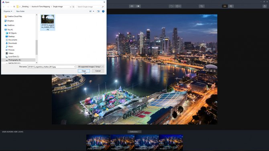Click the undo arrow in Aurora toolbar
The width and height of the screenshot is (269, 151).
(171, 6)
